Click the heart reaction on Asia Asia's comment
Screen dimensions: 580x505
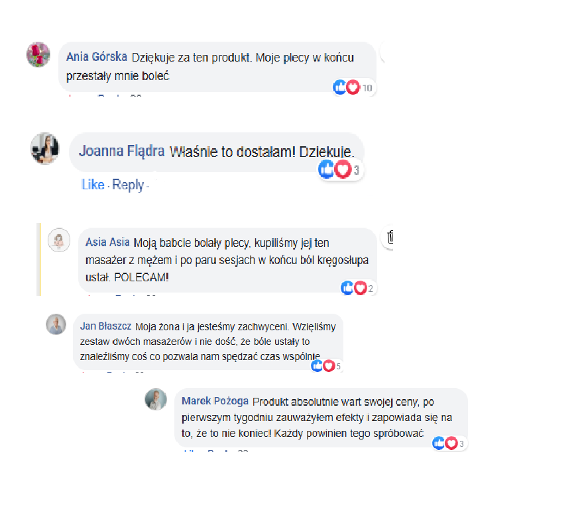coord(361,288)
